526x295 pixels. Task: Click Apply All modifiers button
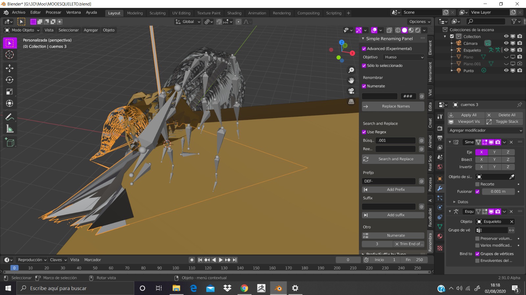point(466,115)
